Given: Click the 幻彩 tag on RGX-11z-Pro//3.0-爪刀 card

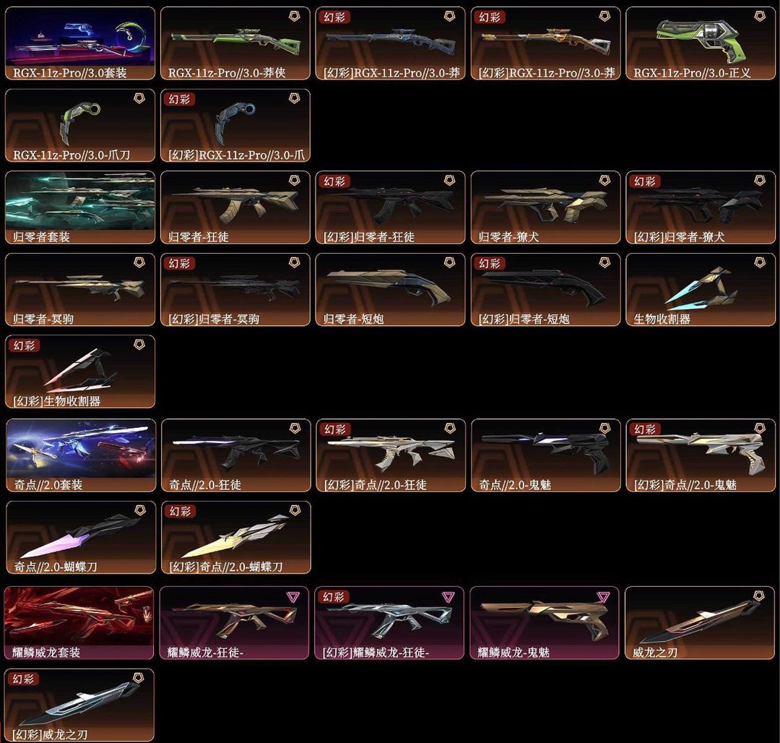Looking at the screenshot, I should click(180, 99).
